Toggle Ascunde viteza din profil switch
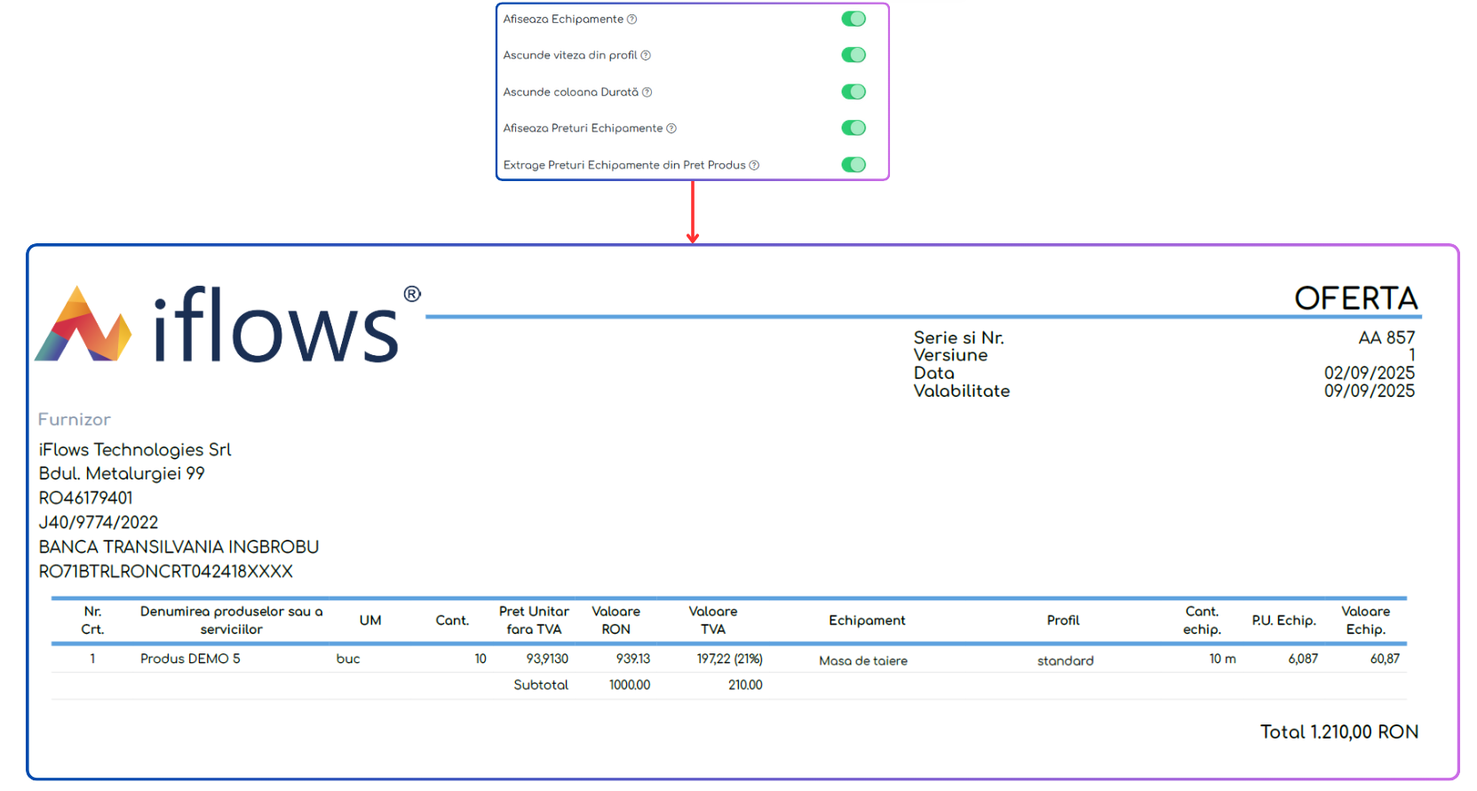The width and height of the screenshot is (1477, 791). click(854, 55)
